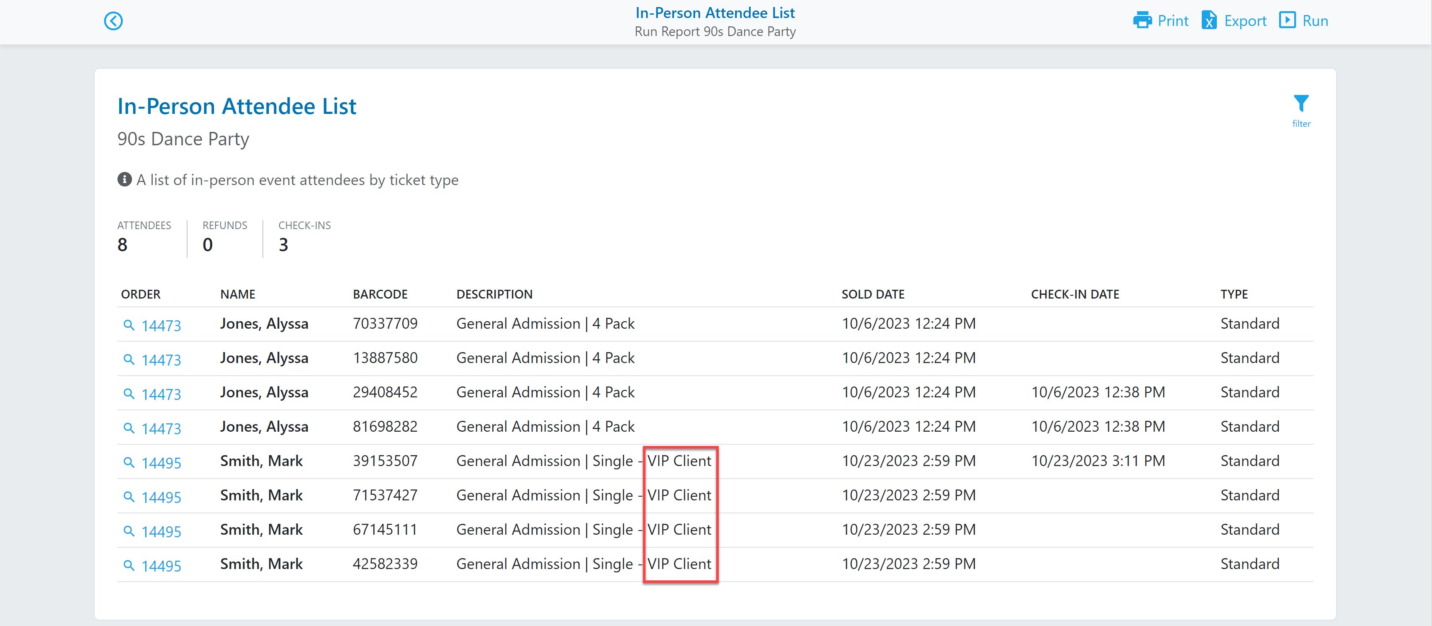Click barcode 71537427
1432x626 pixels.
(x=385, y=495)
